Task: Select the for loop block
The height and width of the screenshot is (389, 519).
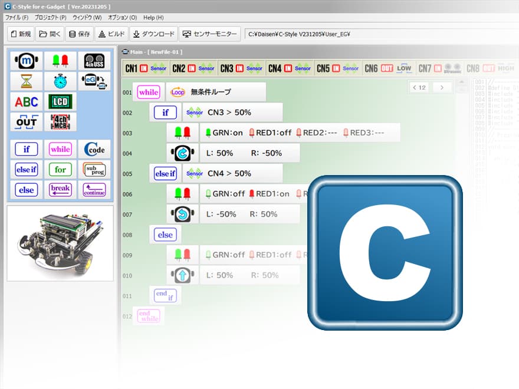Action: [60, 170]
